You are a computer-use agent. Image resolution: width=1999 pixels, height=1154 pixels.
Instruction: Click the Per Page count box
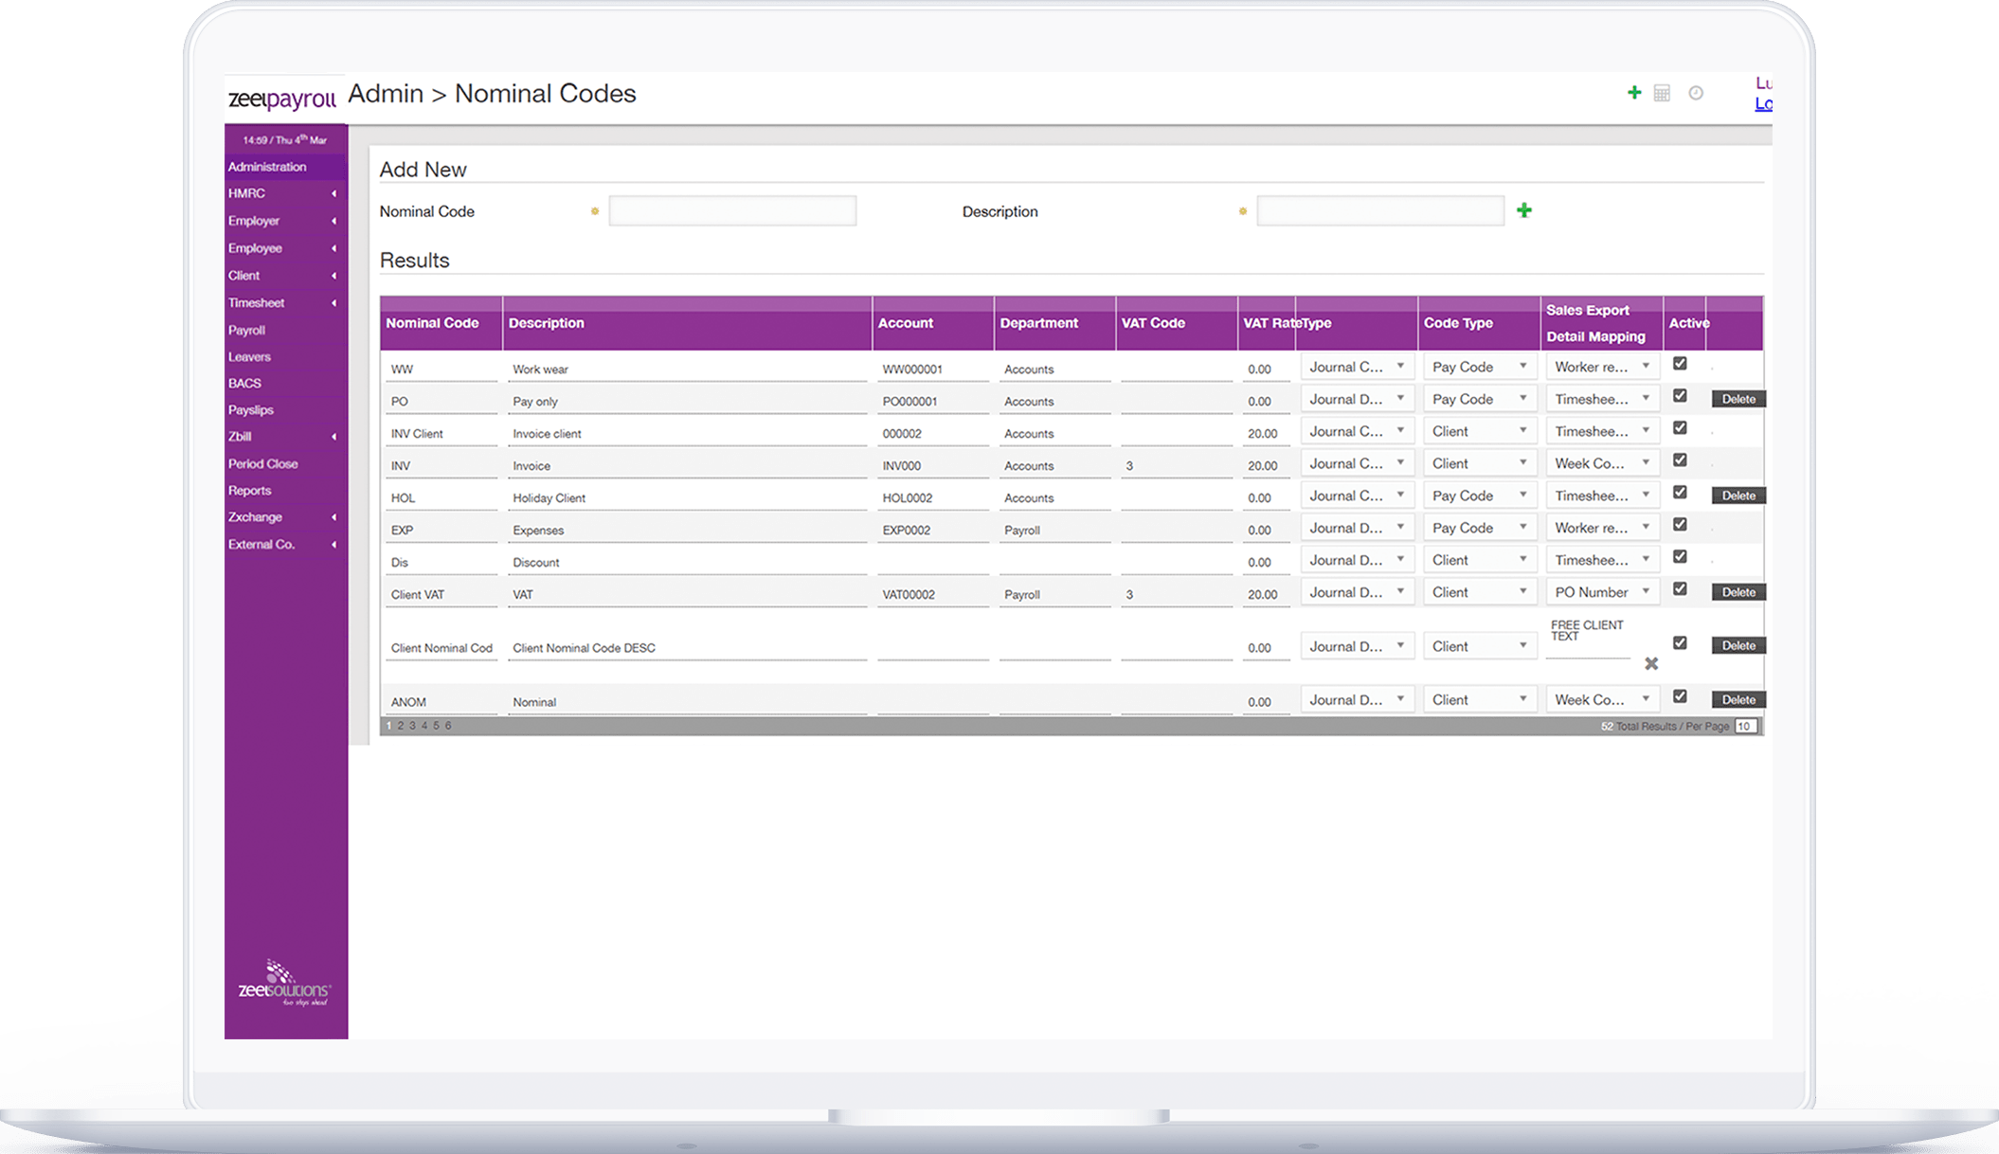1745,726
